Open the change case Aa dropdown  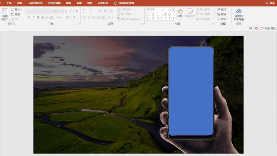pos(59,17)
